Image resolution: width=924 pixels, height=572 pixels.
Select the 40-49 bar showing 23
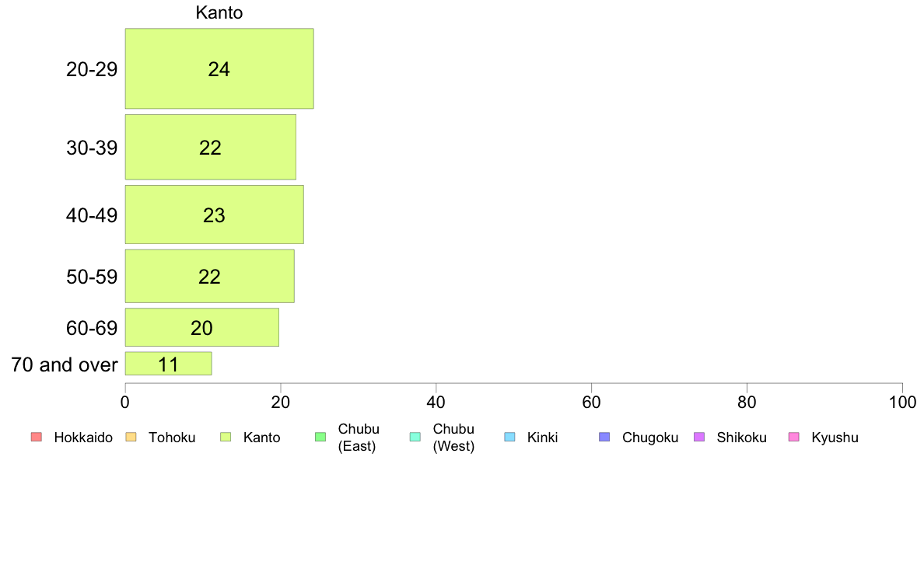[215, 214]
